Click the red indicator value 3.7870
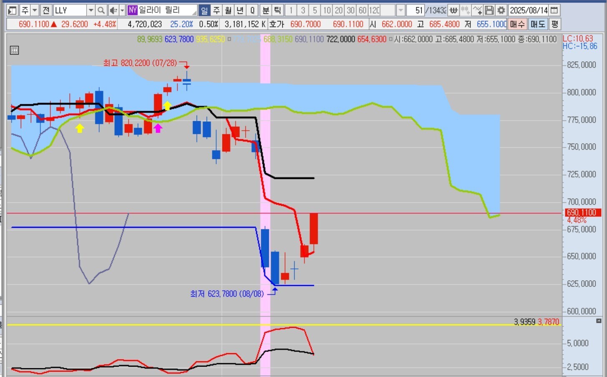The height and width of the screenshot is (377, 607). (x=548, y=322)
